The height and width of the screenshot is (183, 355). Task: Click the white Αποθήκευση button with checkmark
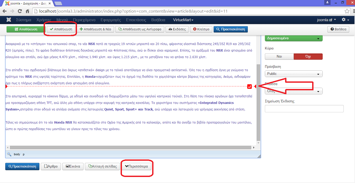tap(61, 29)
